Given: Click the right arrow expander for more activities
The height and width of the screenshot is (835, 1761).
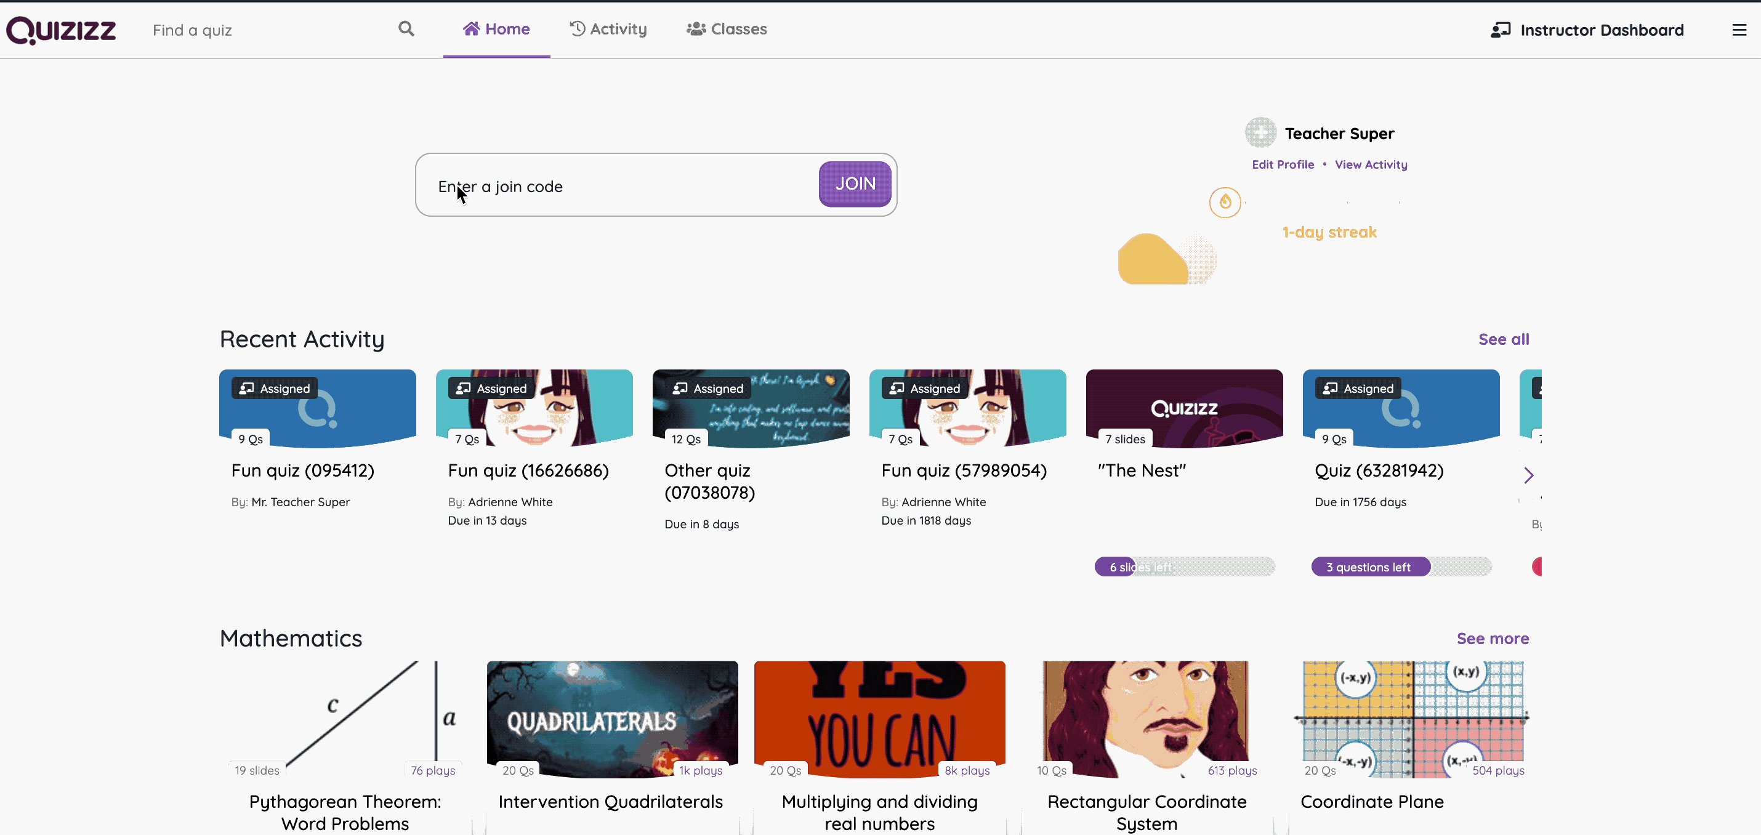Looking at the screenshot, I should coord(1528,474).
